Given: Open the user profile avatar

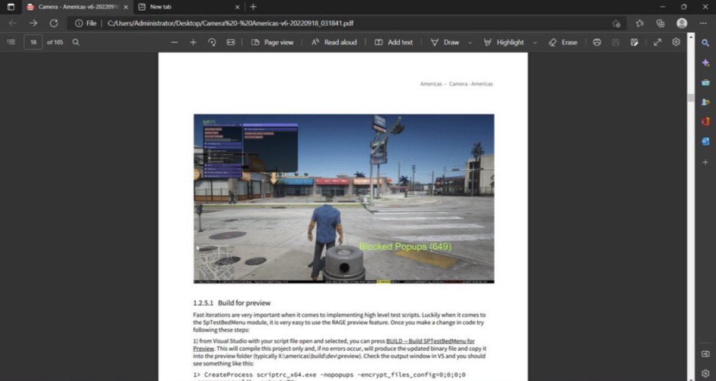Looking at the screenshot, I should 682,23.
